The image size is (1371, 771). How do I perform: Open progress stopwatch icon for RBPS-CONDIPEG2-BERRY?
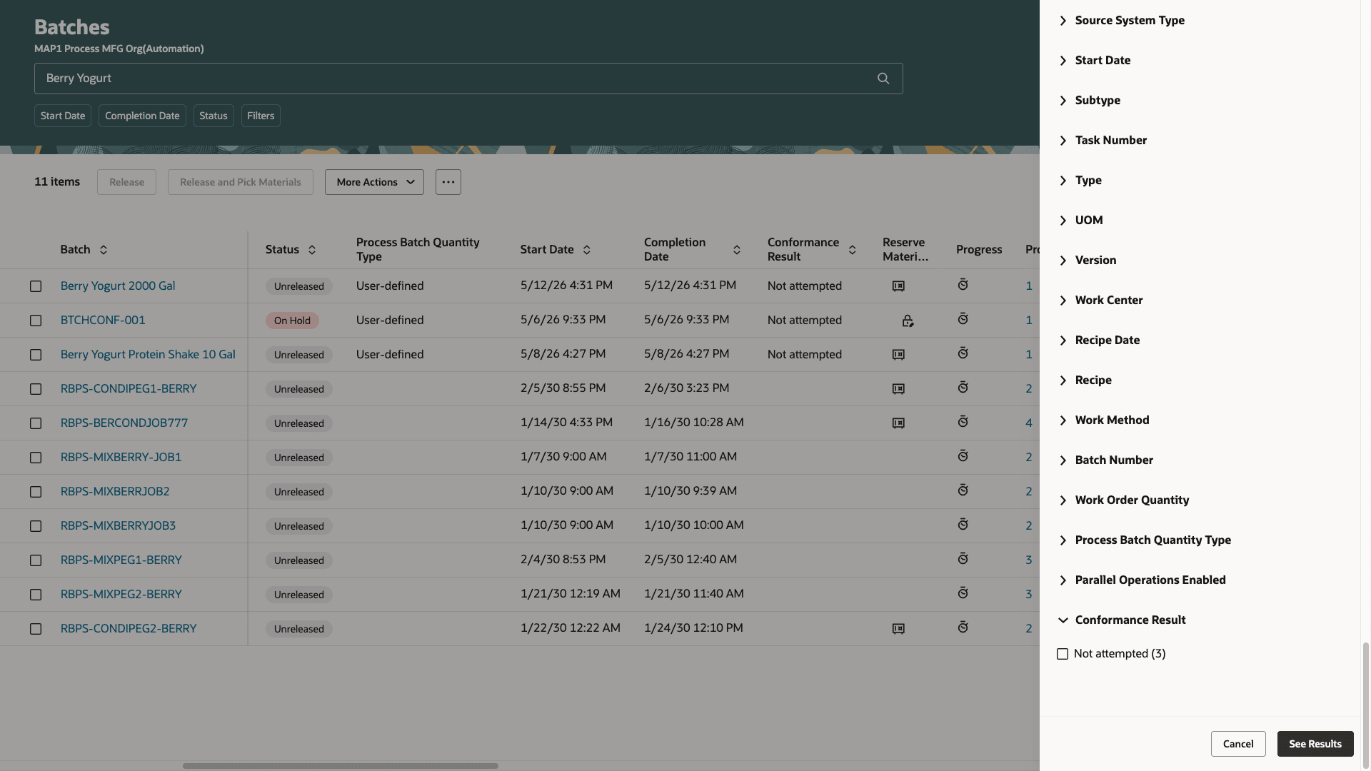point(963,628)
